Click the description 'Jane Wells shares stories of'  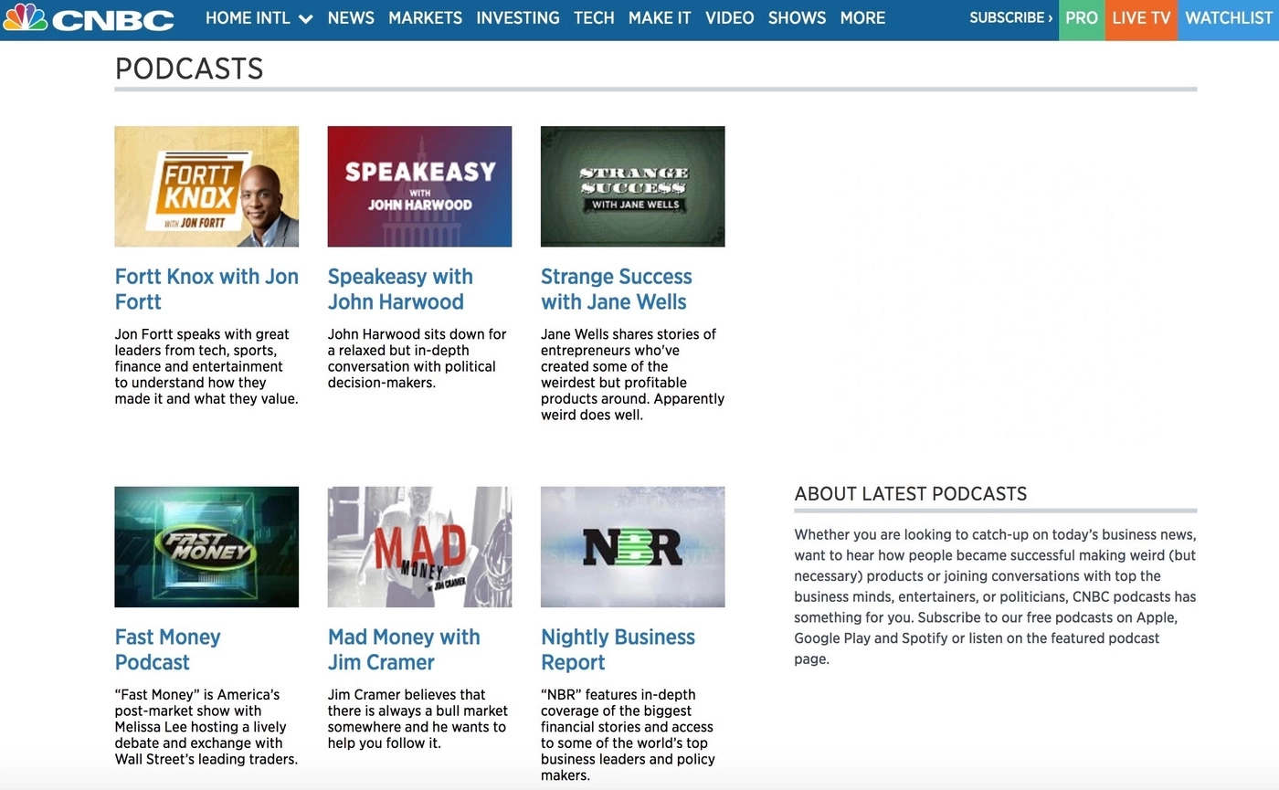632,374
